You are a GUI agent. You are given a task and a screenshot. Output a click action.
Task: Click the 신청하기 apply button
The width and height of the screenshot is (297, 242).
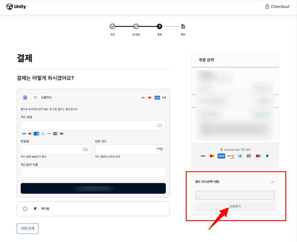point(235,206)
